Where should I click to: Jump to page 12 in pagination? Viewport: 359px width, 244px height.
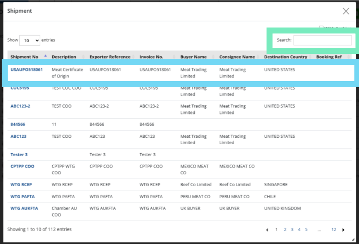click(334, 230)
